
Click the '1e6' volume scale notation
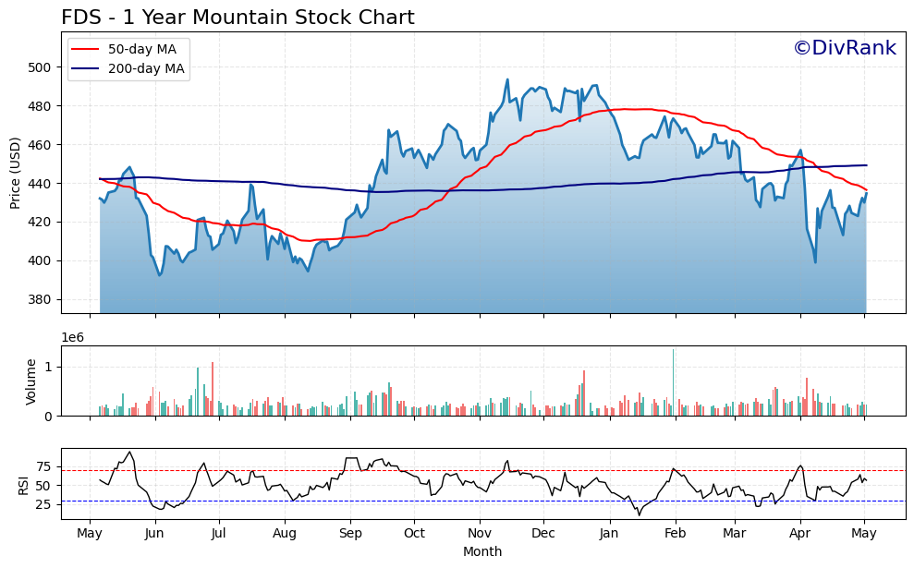point(73,338)
